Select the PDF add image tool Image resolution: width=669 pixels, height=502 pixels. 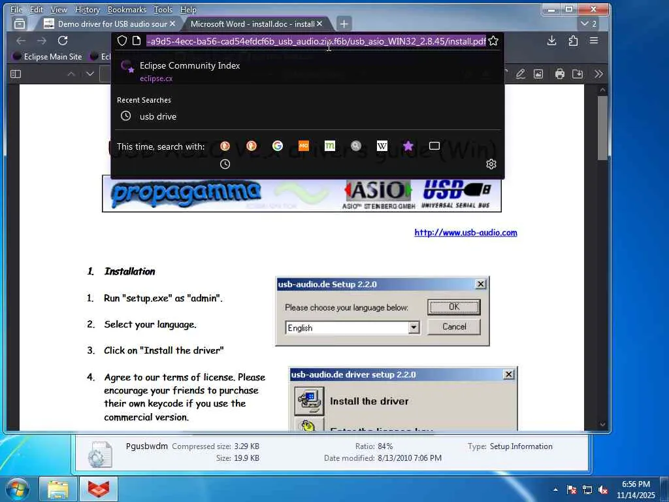click(x=538, y=74)
